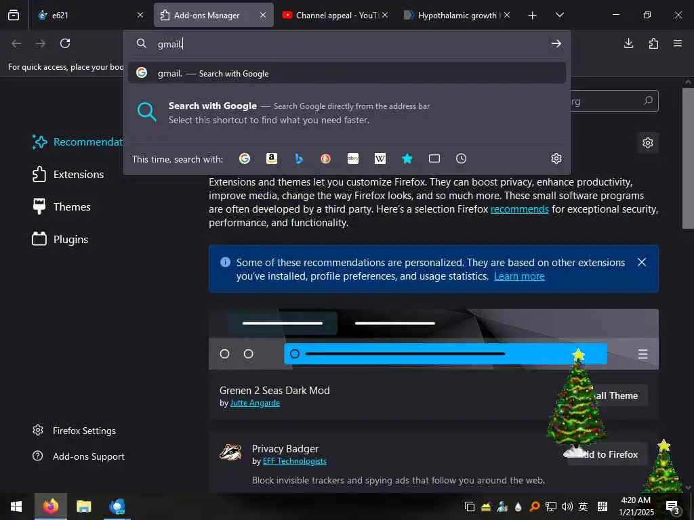Image resolution: width=694 pixels, height=520 pixels.
Task: Select the Search with Google shortcut tip
Action: [x=347, y=113]
